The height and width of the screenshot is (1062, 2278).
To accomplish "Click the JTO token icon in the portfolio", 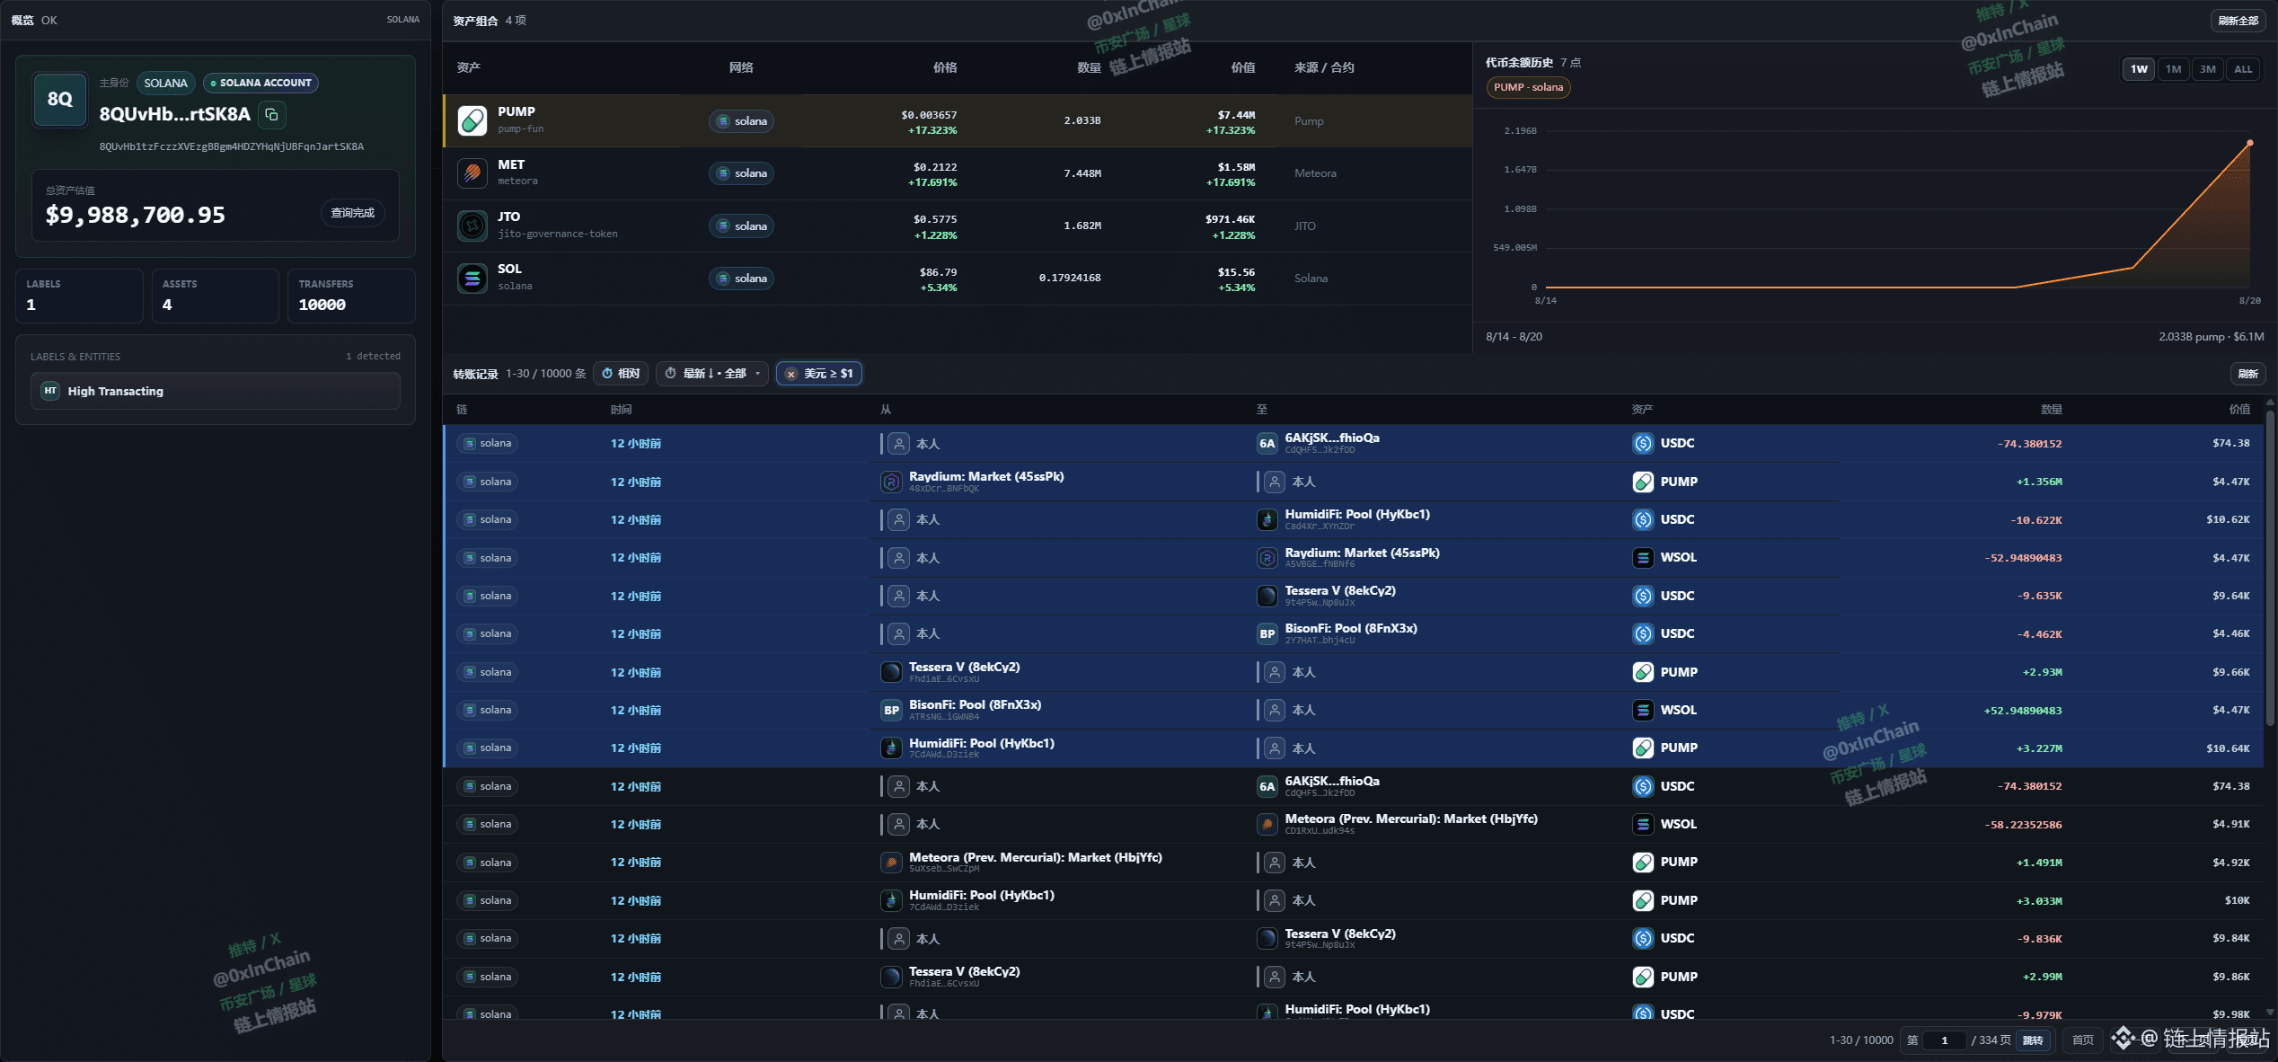I will tap(472, 226).
